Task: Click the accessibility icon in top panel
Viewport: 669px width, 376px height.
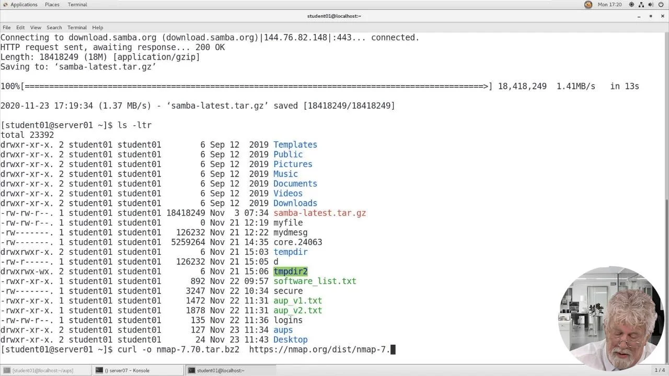Action: point(631,5)
